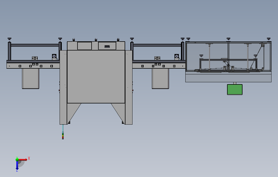Select the base panel below the right enclosure
This screenshot has width=278, height=177.
[x=228, y=78]
